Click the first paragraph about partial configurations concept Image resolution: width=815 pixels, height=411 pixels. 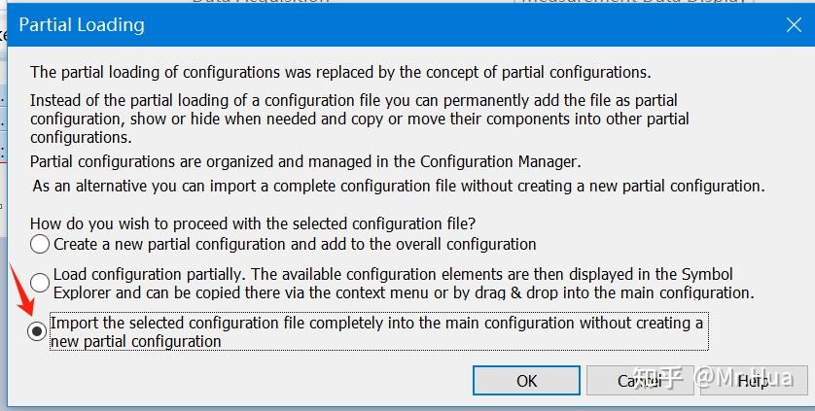pos(340,72)
